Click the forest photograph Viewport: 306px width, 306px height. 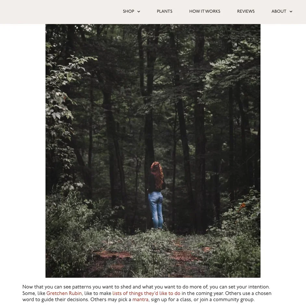153,151
